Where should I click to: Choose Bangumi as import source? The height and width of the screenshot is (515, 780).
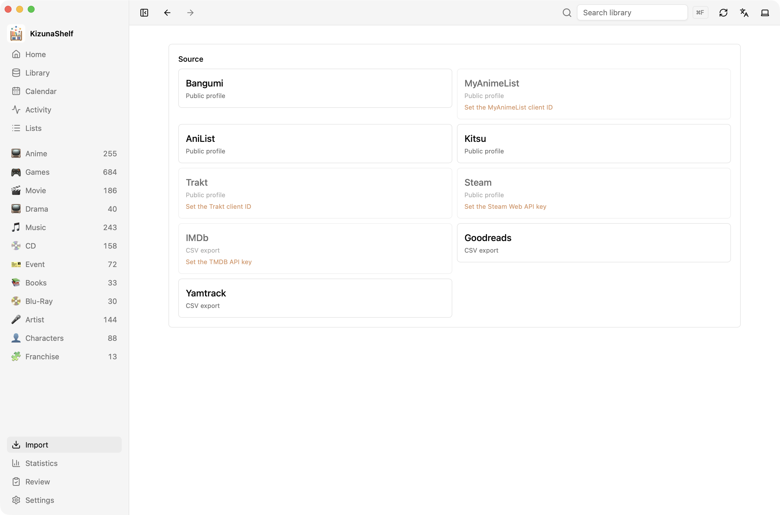(315, 88)
